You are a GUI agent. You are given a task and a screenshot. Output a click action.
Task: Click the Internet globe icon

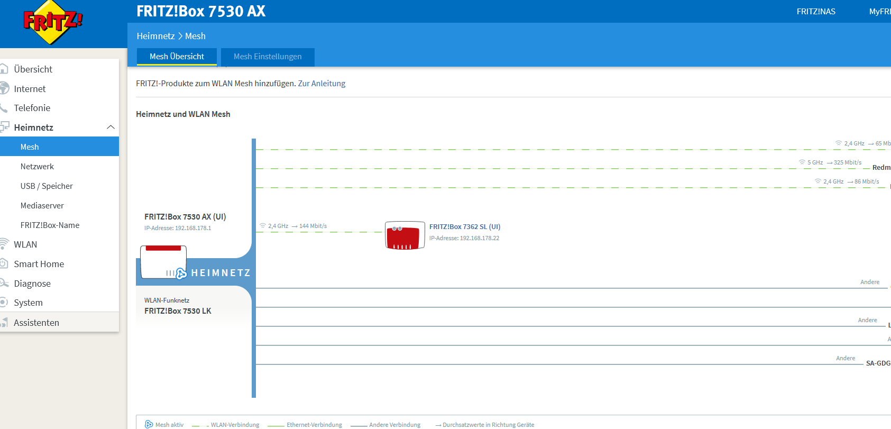pos(4,88)
